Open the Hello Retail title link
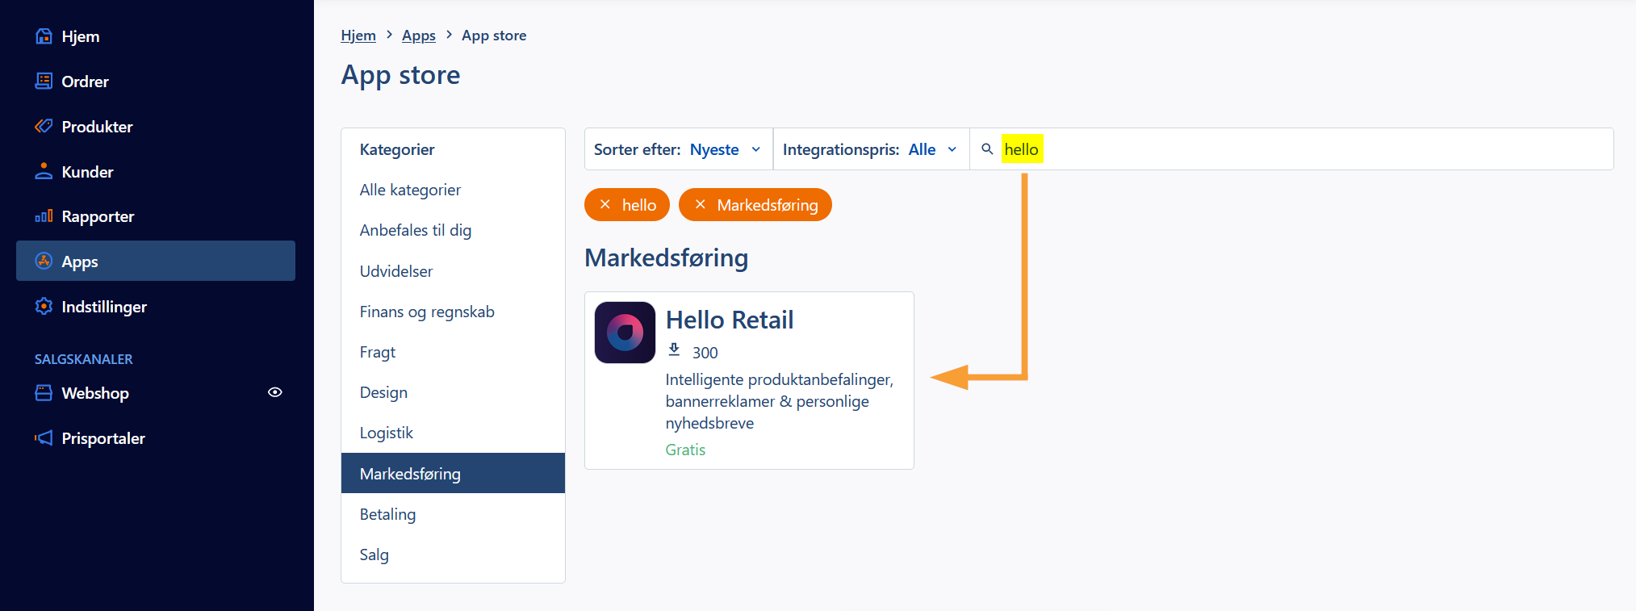The width and height of the screenshot is (1636, 611). click(x=730, y=320)
